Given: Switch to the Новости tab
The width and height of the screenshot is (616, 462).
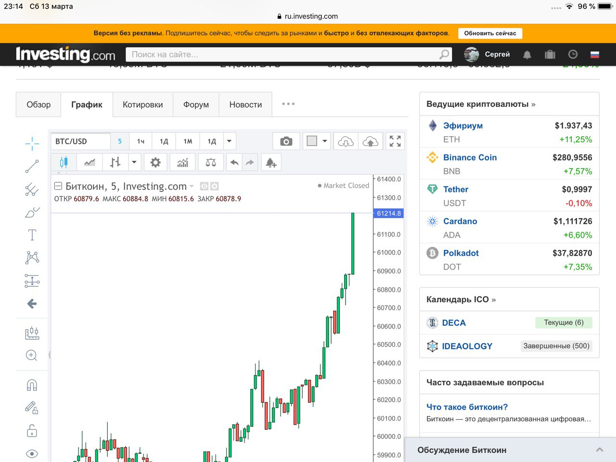Looking at the screenshot, I should tap(245, 104).
